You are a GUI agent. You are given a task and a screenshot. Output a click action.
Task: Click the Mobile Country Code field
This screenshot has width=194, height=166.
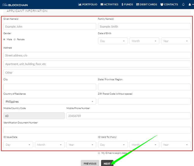pos(34,116)
